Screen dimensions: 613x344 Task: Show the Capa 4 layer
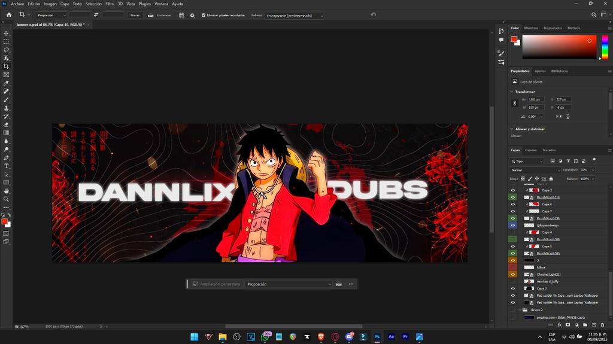coord(513,233)
